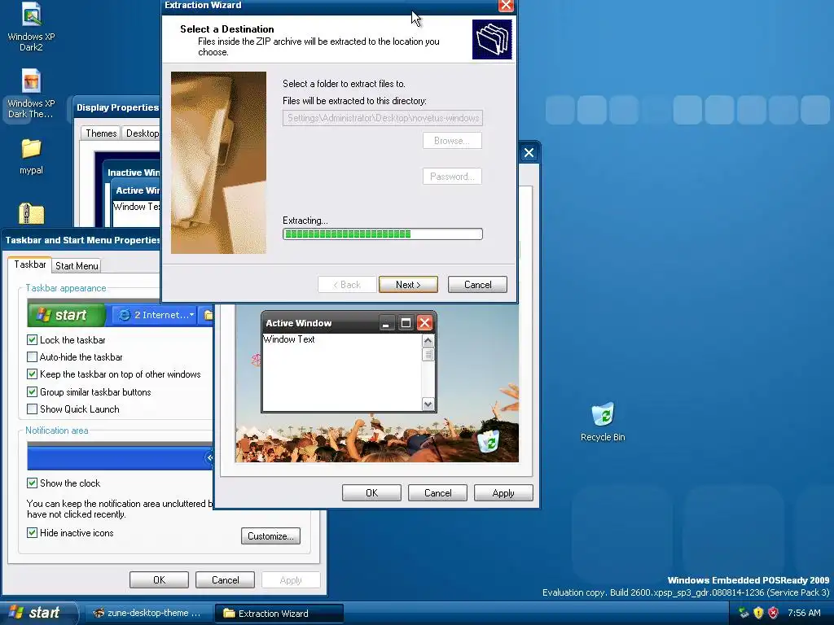Viewport: 834px width, 625px height.
Task: Click notification area preview chevron
Action: [209, 457]
